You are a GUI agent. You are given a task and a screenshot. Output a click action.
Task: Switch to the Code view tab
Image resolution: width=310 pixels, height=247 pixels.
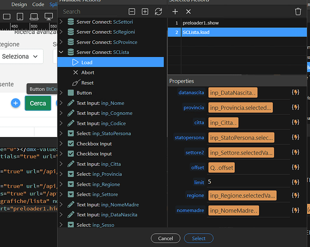pos(38,4)
